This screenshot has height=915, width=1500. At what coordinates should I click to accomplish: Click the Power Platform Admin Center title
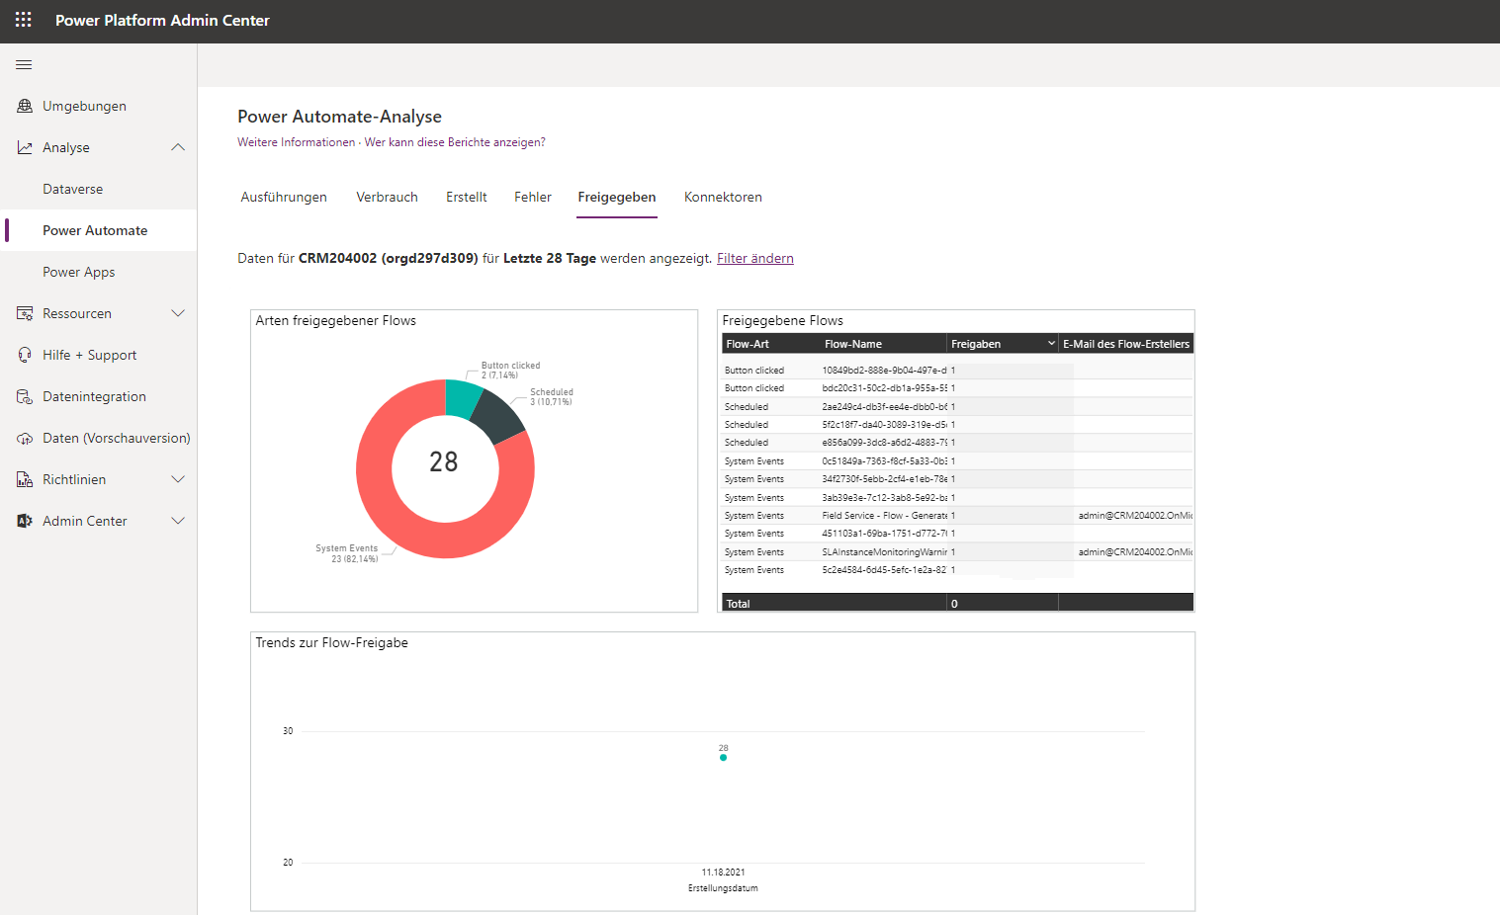coord(162,20)
